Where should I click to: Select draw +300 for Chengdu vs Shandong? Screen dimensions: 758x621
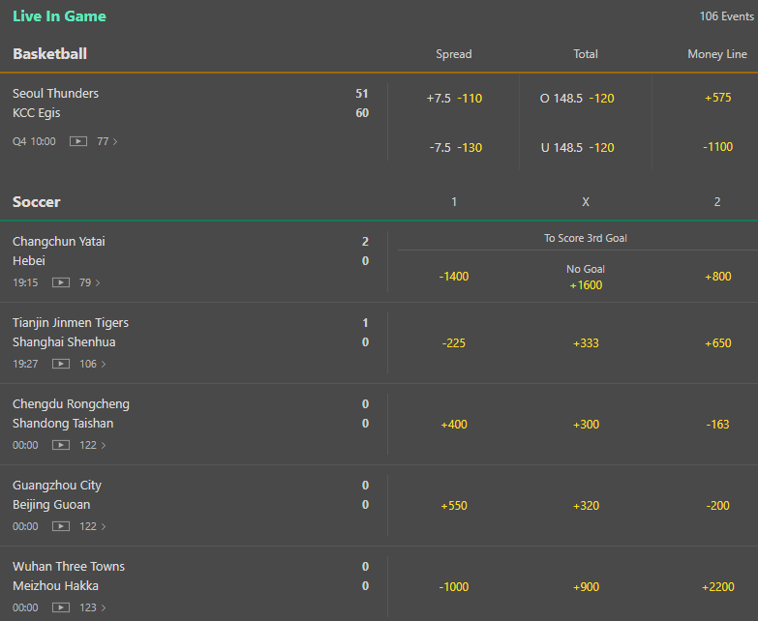(586, 425)
